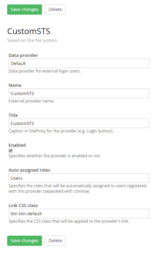Focus the Link CSS class field

tap(79, 214)
